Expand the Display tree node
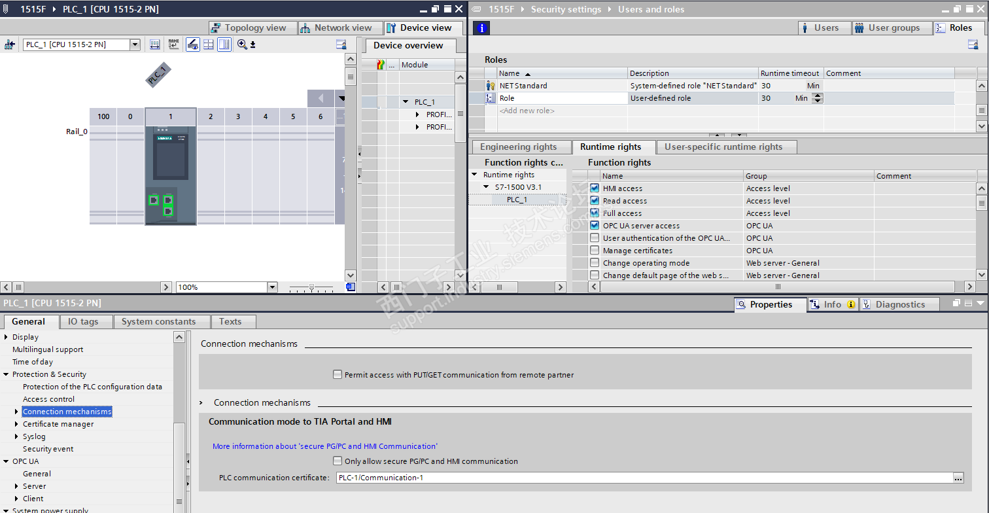This screenshot has height=513, width=989. tap(7, 337)
